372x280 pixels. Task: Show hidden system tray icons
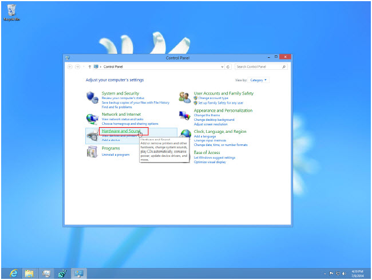tap(325, 273)
